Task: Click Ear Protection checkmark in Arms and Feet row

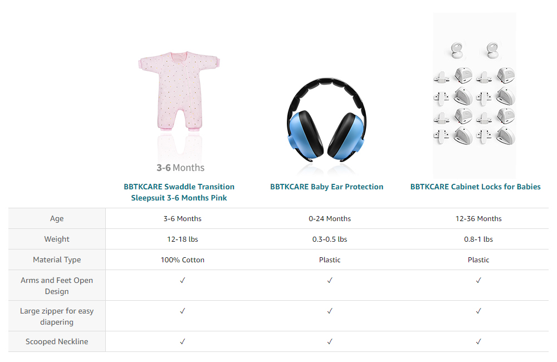Action: tap(330, 280)
